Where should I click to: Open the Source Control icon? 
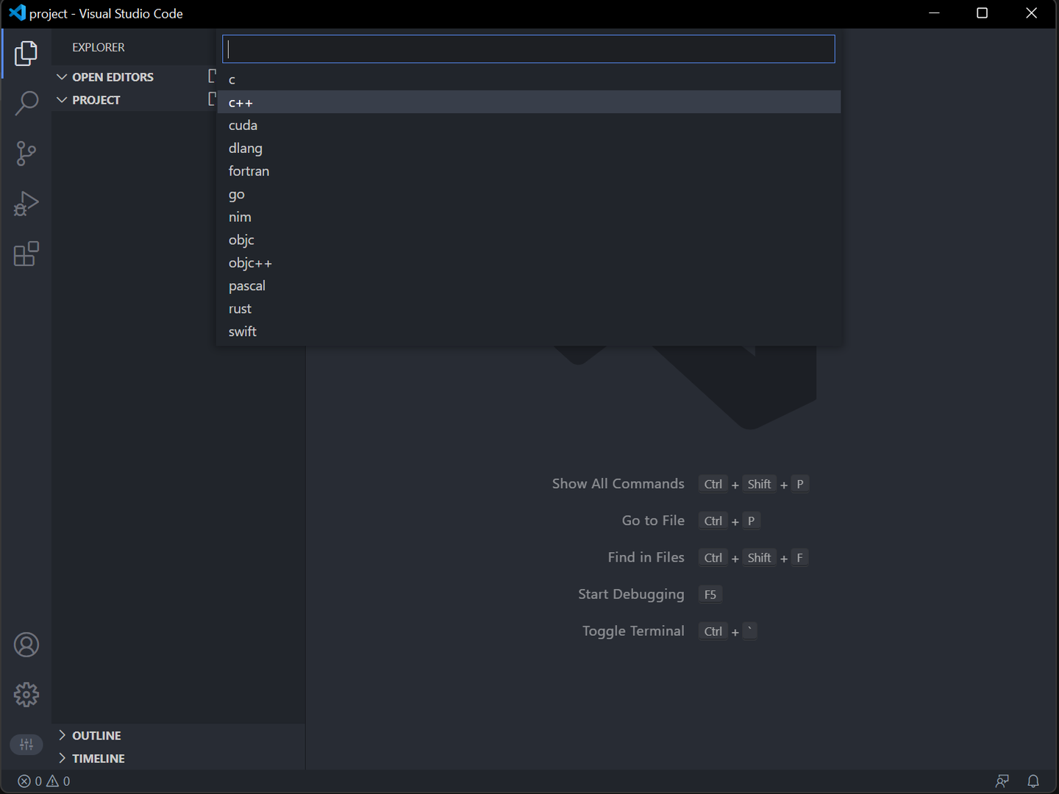tap(26, 153)
